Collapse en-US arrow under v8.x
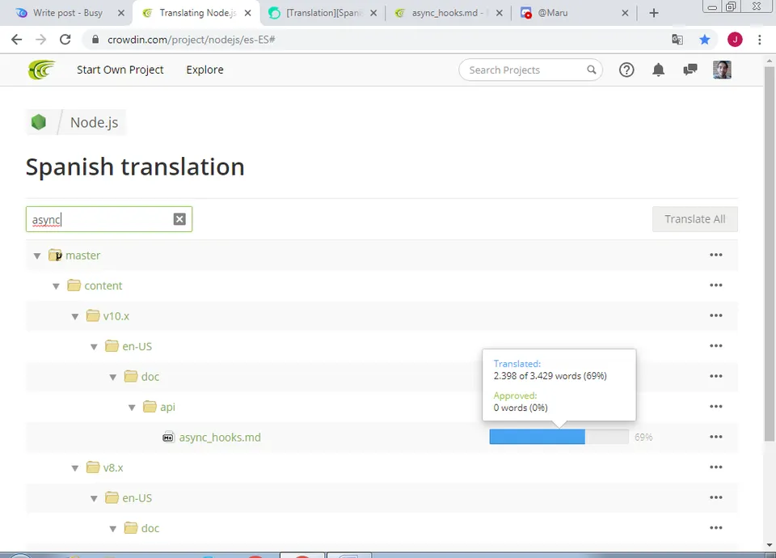Screen dimensions: 776x558 point(94,499)
